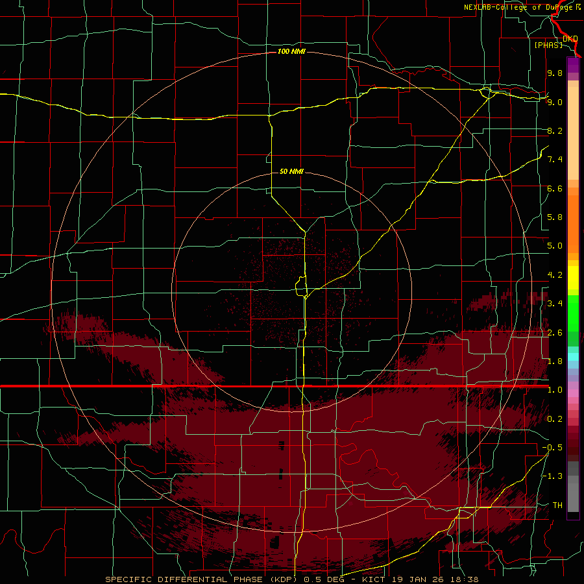Select the 3.4 scale value
The height and width of the screenshot is (584, 584).
555,304
